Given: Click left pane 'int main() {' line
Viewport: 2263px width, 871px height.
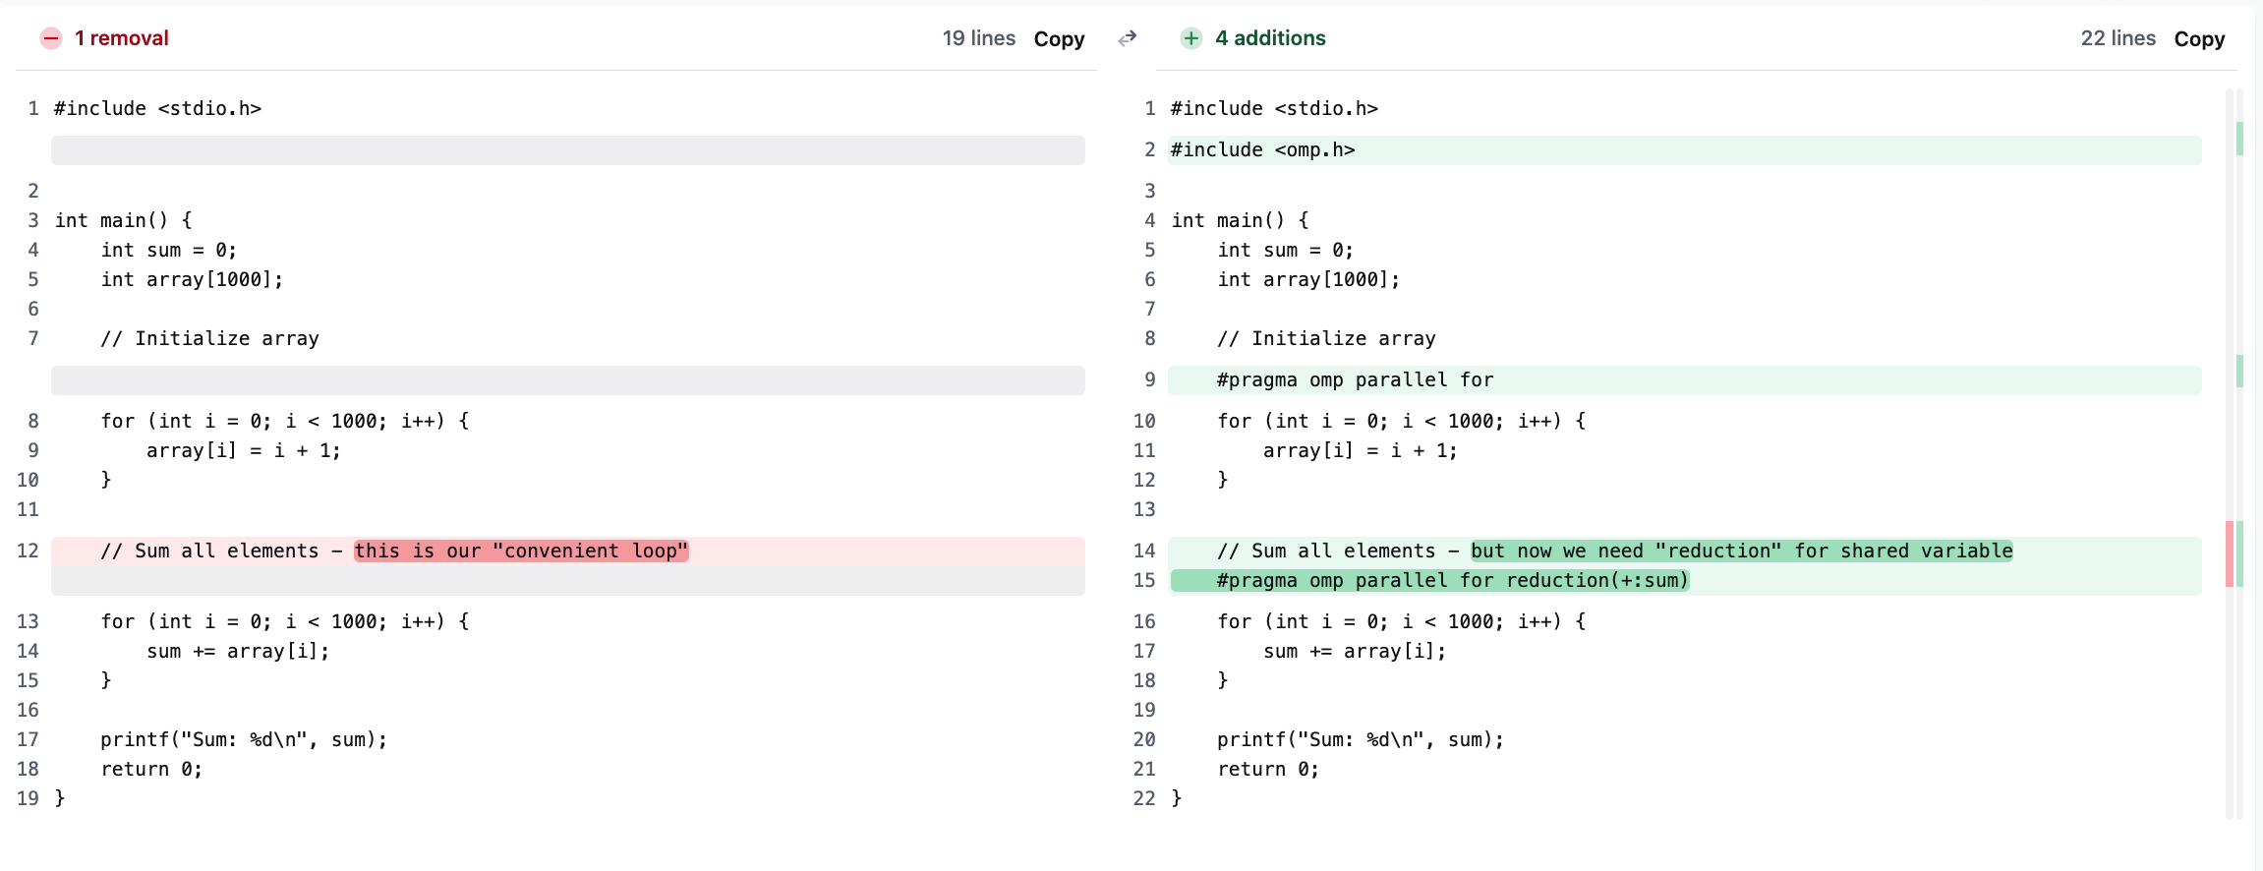Looking at the screenshot, I should tap(124, 221).
